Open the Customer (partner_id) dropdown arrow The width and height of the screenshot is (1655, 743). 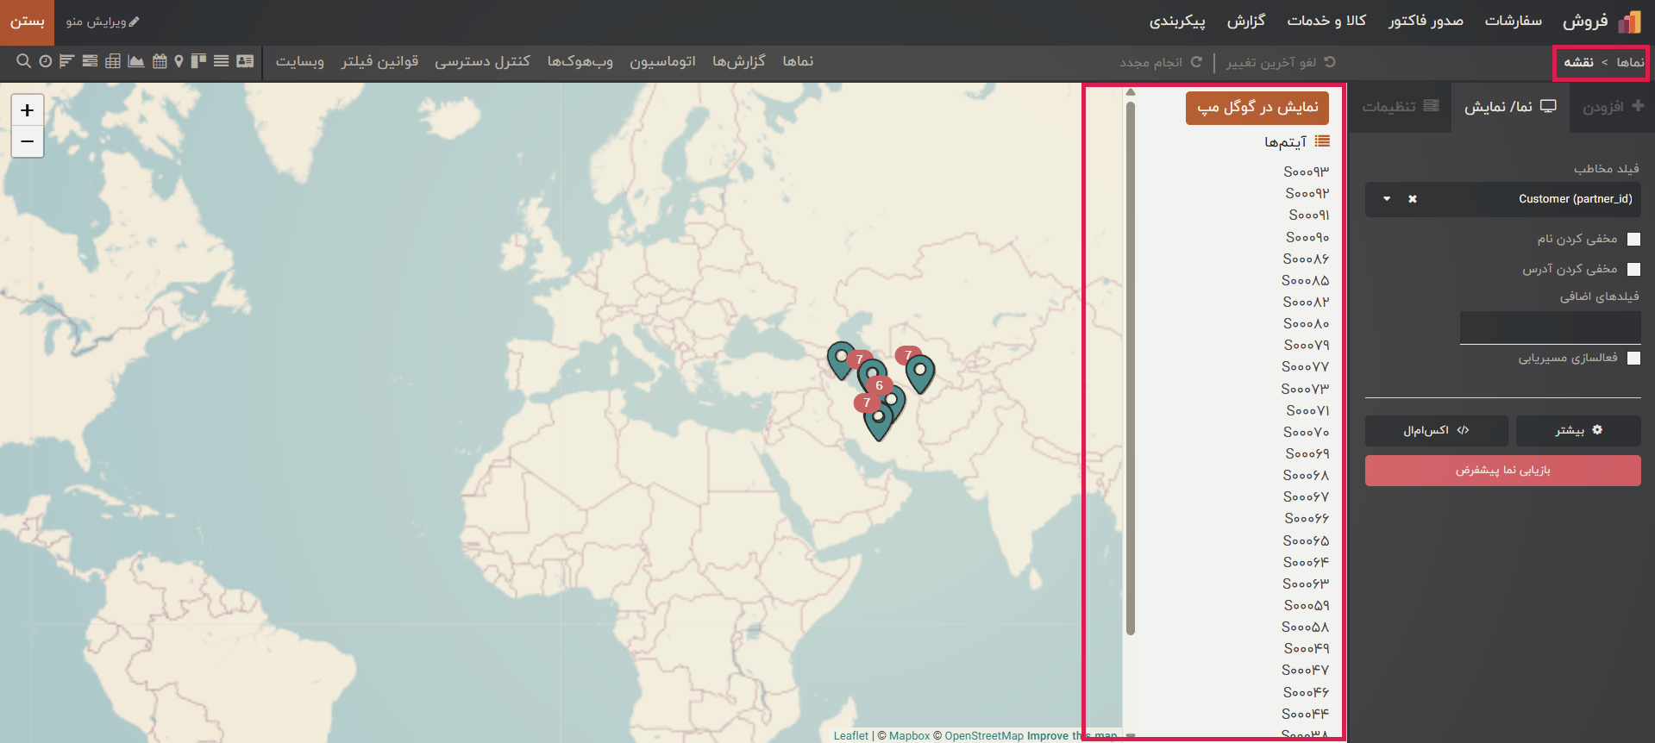[1387, 199]
